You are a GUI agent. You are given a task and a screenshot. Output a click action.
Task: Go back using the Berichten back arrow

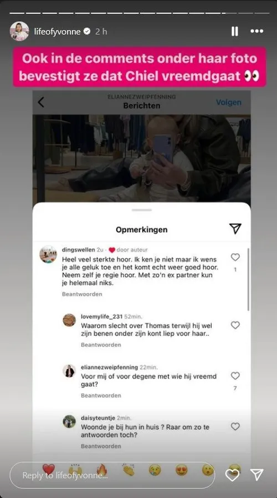41,102
